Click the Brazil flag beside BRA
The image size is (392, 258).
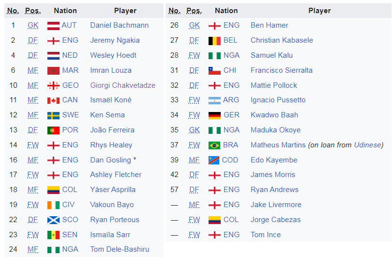214,145
